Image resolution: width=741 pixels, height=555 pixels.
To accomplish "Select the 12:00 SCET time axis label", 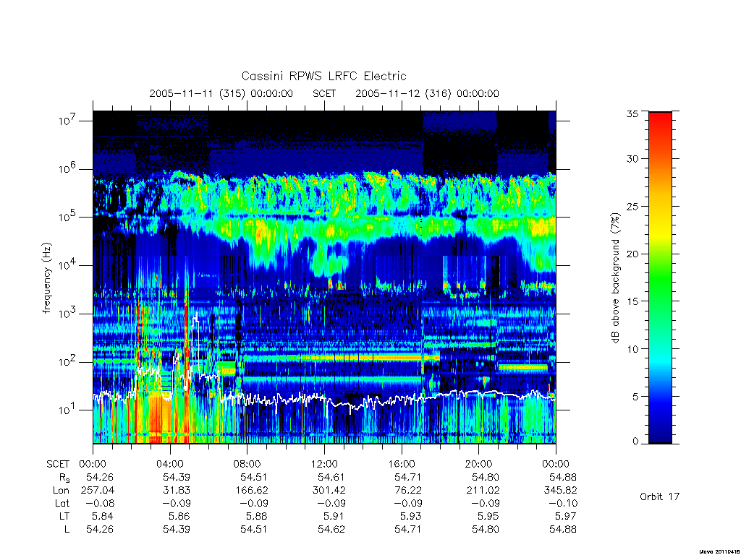I will [324, 464].
